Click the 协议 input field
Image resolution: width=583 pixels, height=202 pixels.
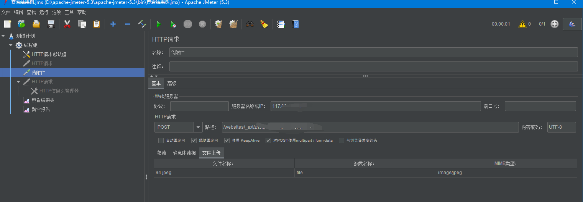pos(199,106)
